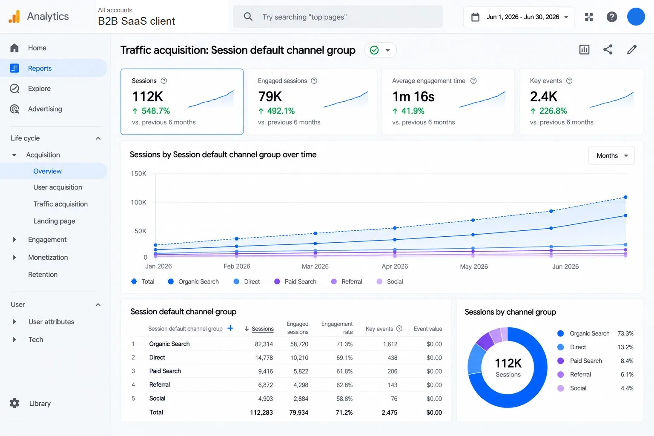
Task: Select the Sessions metric card
Action: pos(182,102)
